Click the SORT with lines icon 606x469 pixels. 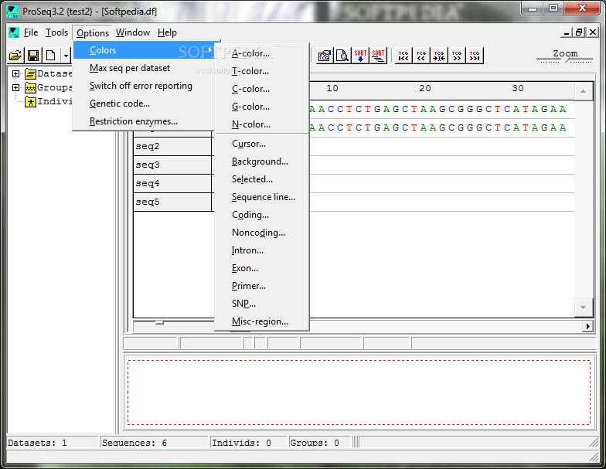[379, 56]
